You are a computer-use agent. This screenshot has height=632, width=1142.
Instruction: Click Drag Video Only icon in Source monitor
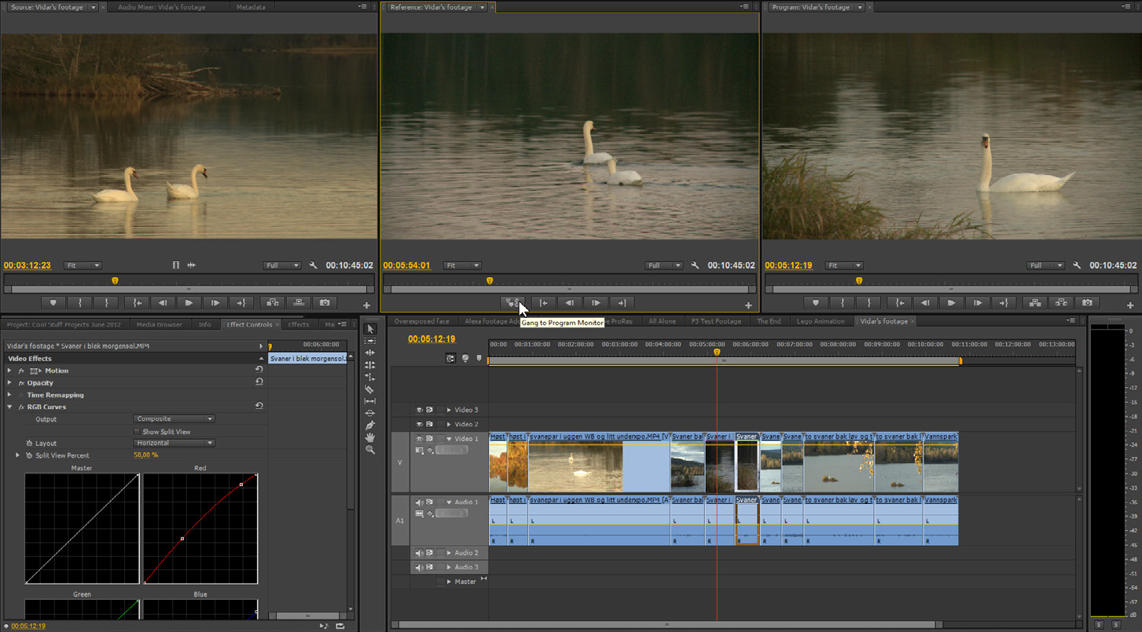(x=176, y=265)
